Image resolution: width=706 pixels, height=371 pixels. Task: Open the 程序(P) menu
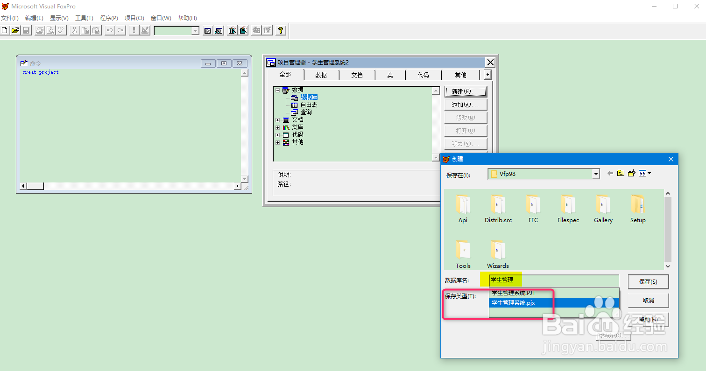pyautogui.click(x=109, y=18)
